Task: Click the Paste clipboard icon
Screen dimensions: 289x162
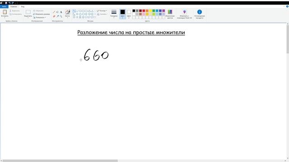Action: [x=5, y=12]
